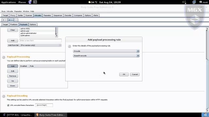Open the Help menu
The image size is (209, 117).
(32, 11)
